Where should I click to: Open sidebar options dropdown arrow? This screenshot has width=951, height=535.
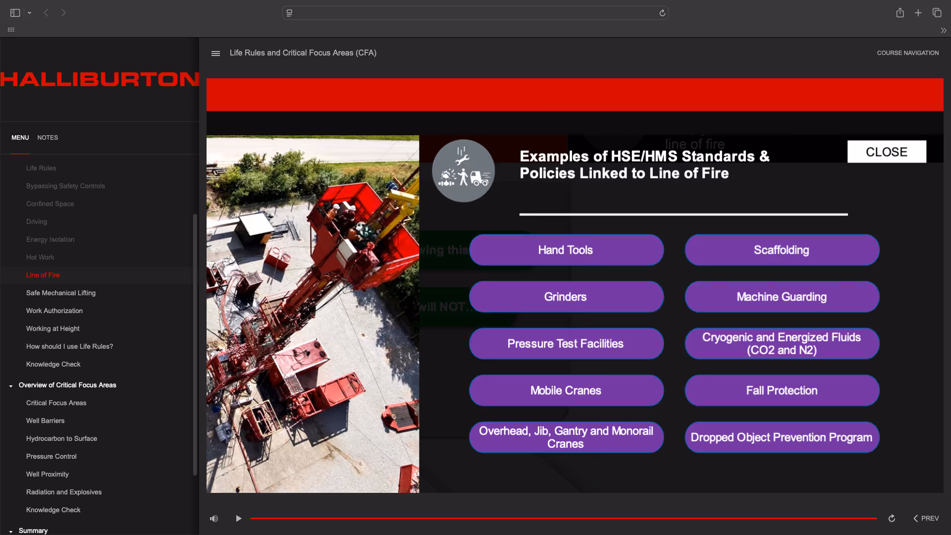coord(30,13)
